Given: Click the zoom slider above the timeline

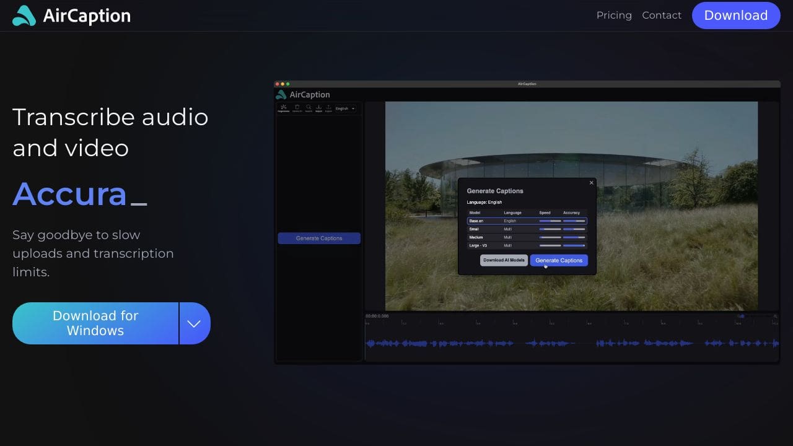Looking at the screenshot, I should (x=757, y=317).
